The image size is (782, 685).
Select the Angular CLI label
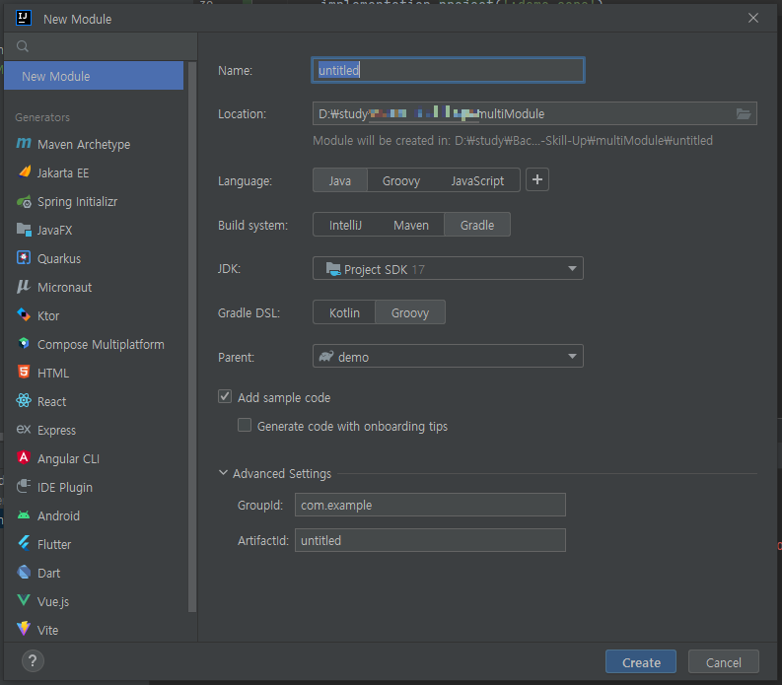[x=68, y=458]
